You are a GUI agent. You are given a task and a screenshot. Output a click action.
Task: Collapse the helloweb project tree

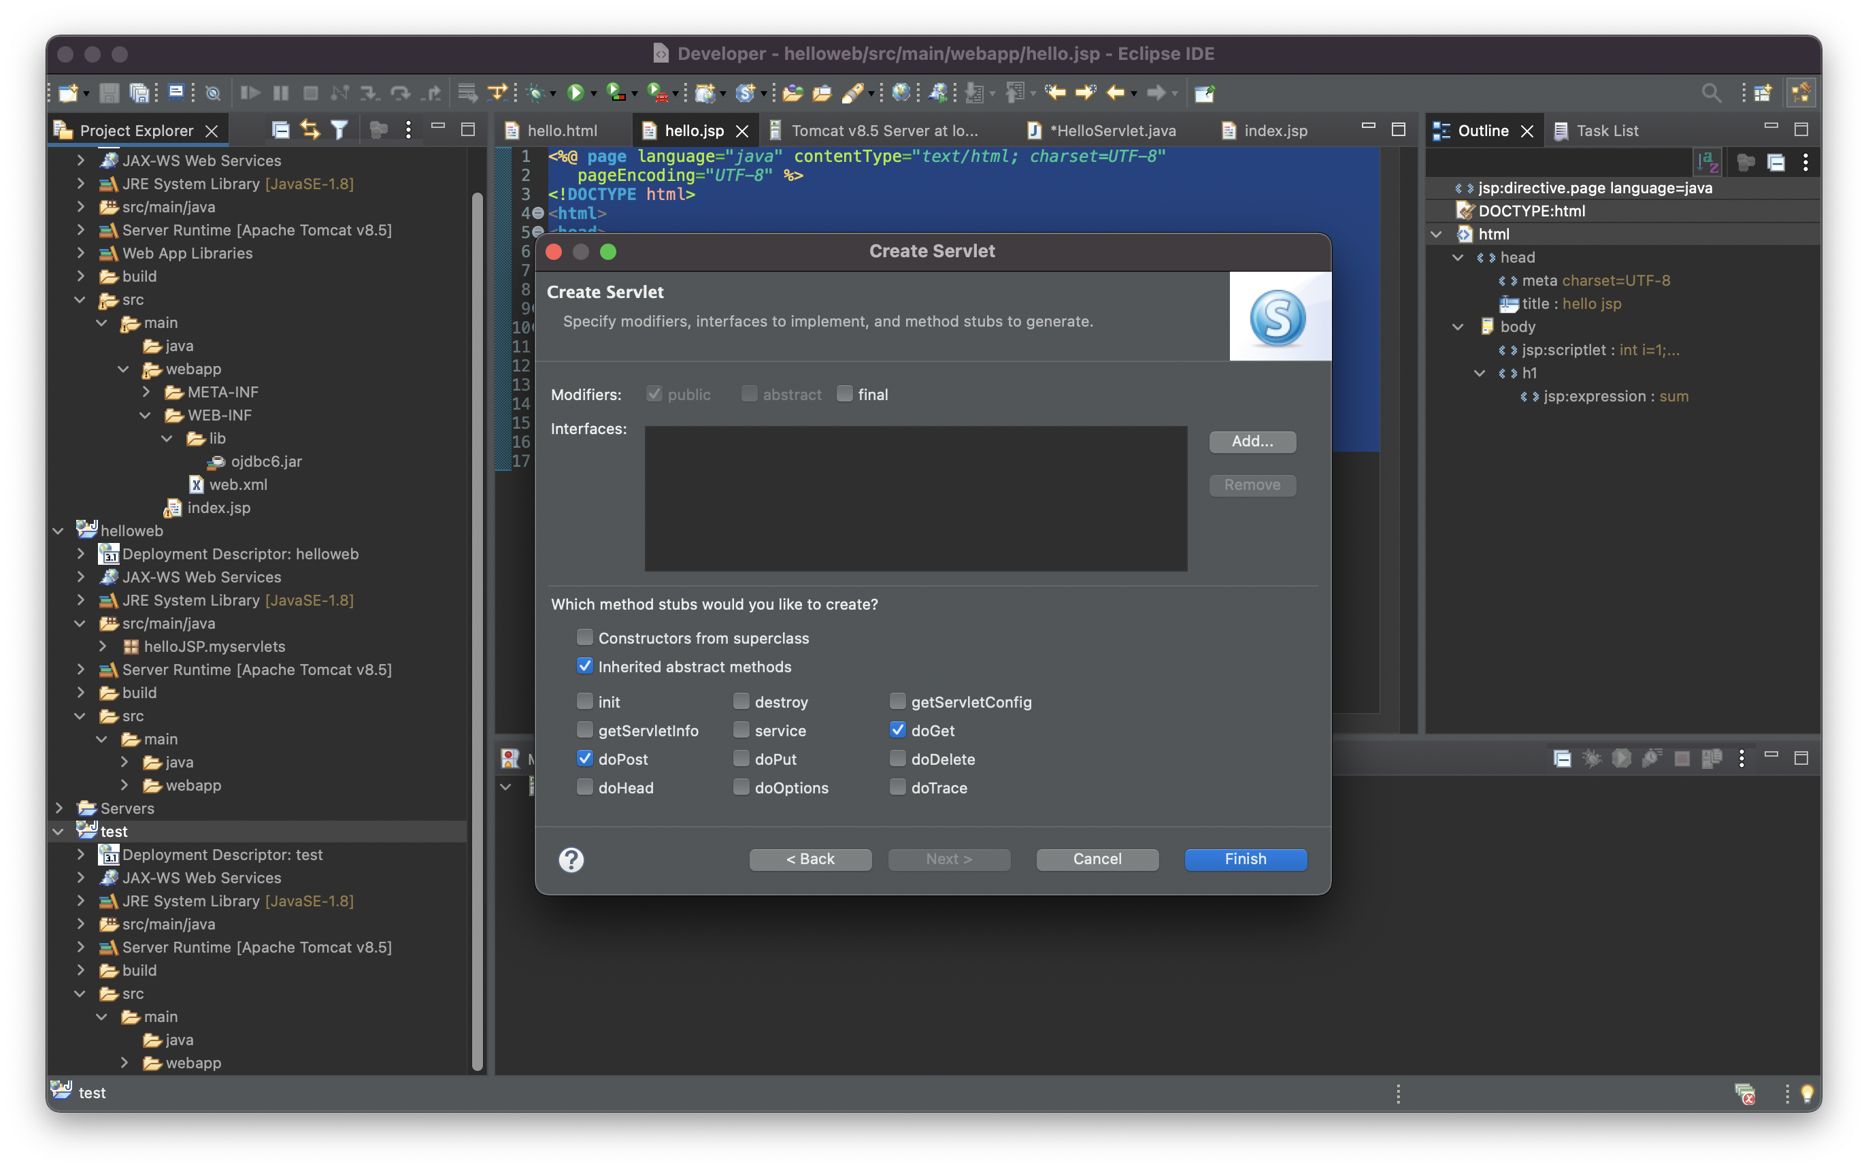[59, 530]
